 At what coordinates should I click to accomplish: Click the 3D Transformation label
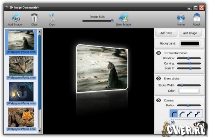pyautogui.click(x=175, y=53)
